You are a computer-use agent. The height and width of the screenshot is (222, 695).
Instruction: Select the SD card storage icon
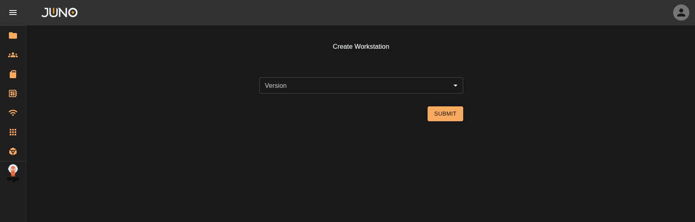[x=13, y=74]
